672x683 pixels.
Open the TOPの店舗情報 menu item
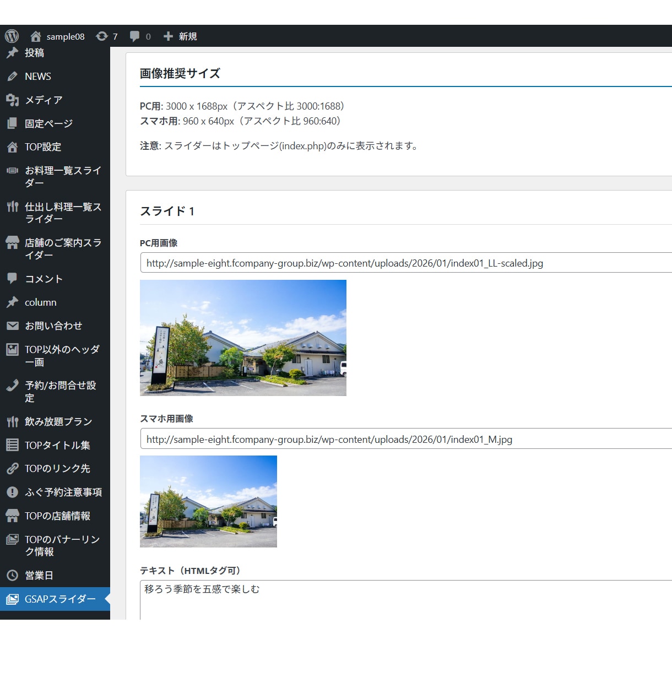click(x=55, y=516)
